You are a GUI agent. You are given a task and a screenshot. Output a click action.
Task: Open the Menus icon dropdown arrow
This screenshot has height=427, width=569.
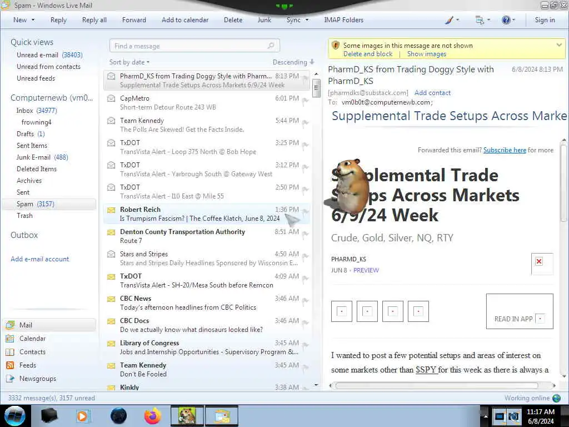pos(488,21)
